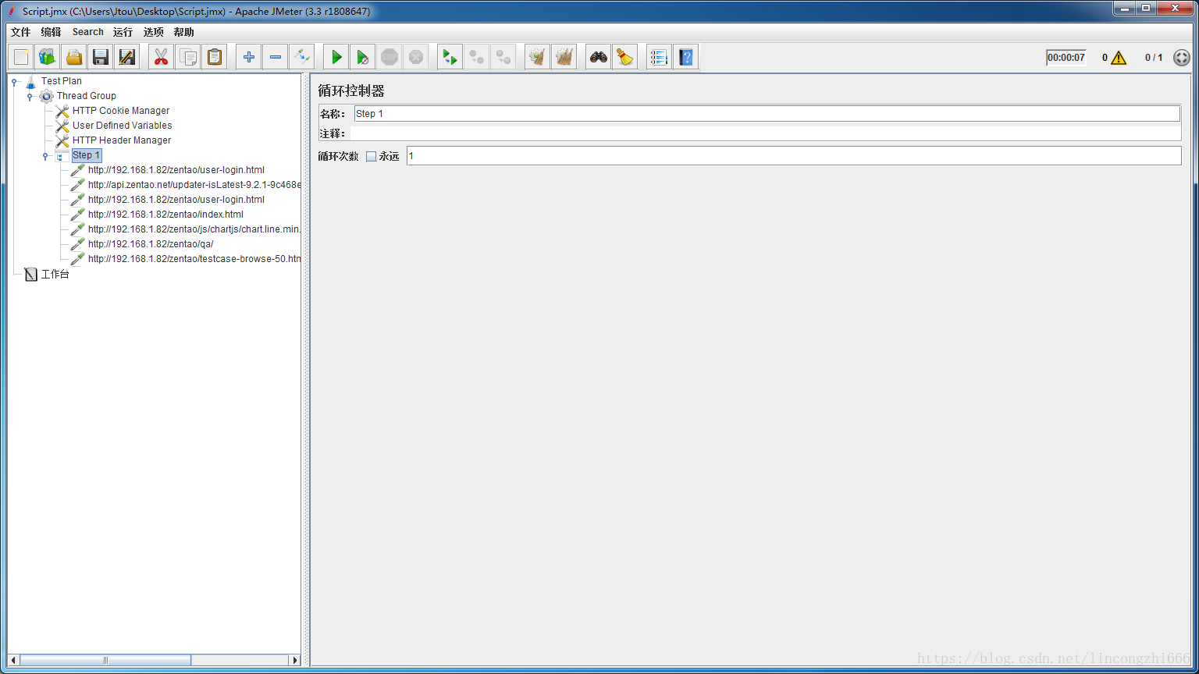Select Thread Group in the tree
Viewport: 1199px width, 674px height.
87,96
